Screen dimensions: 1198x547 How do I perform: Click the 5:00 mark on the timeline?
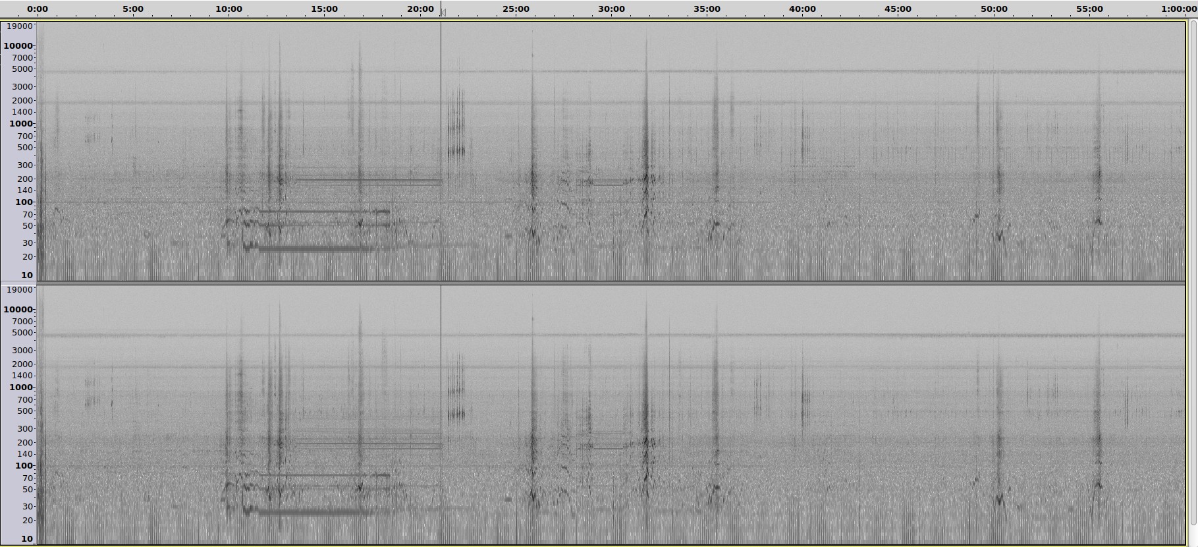133,9
